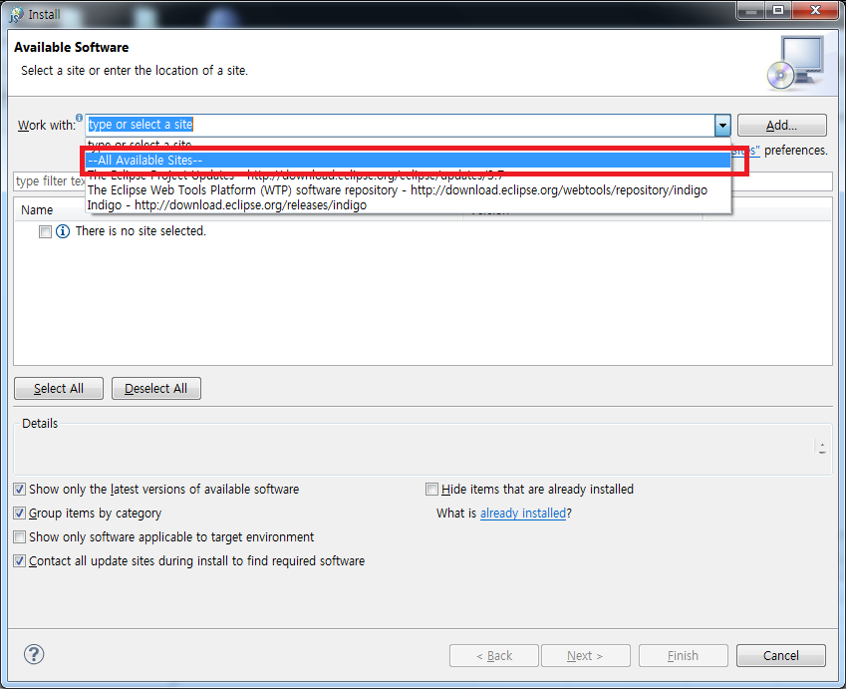Screen dimensions: 846x689
Task: Select the Indigo releases site entry
Action: point(408,205)
